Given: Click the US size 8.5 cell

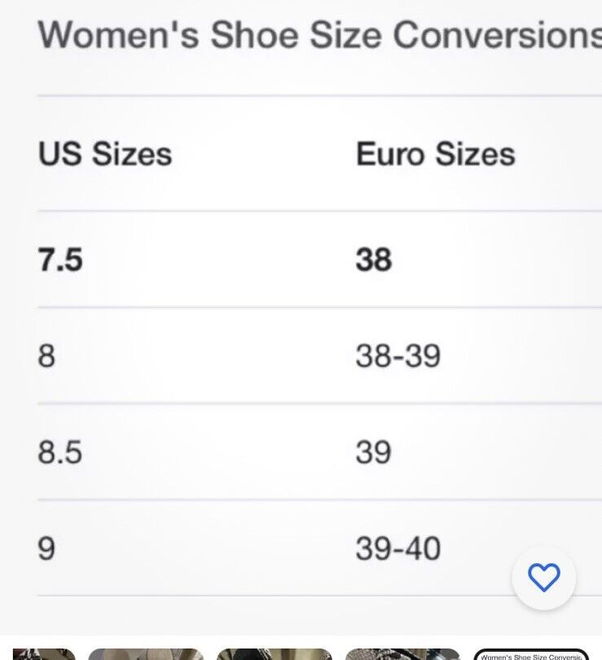Looking at the screenshot, I should (60, 452).
